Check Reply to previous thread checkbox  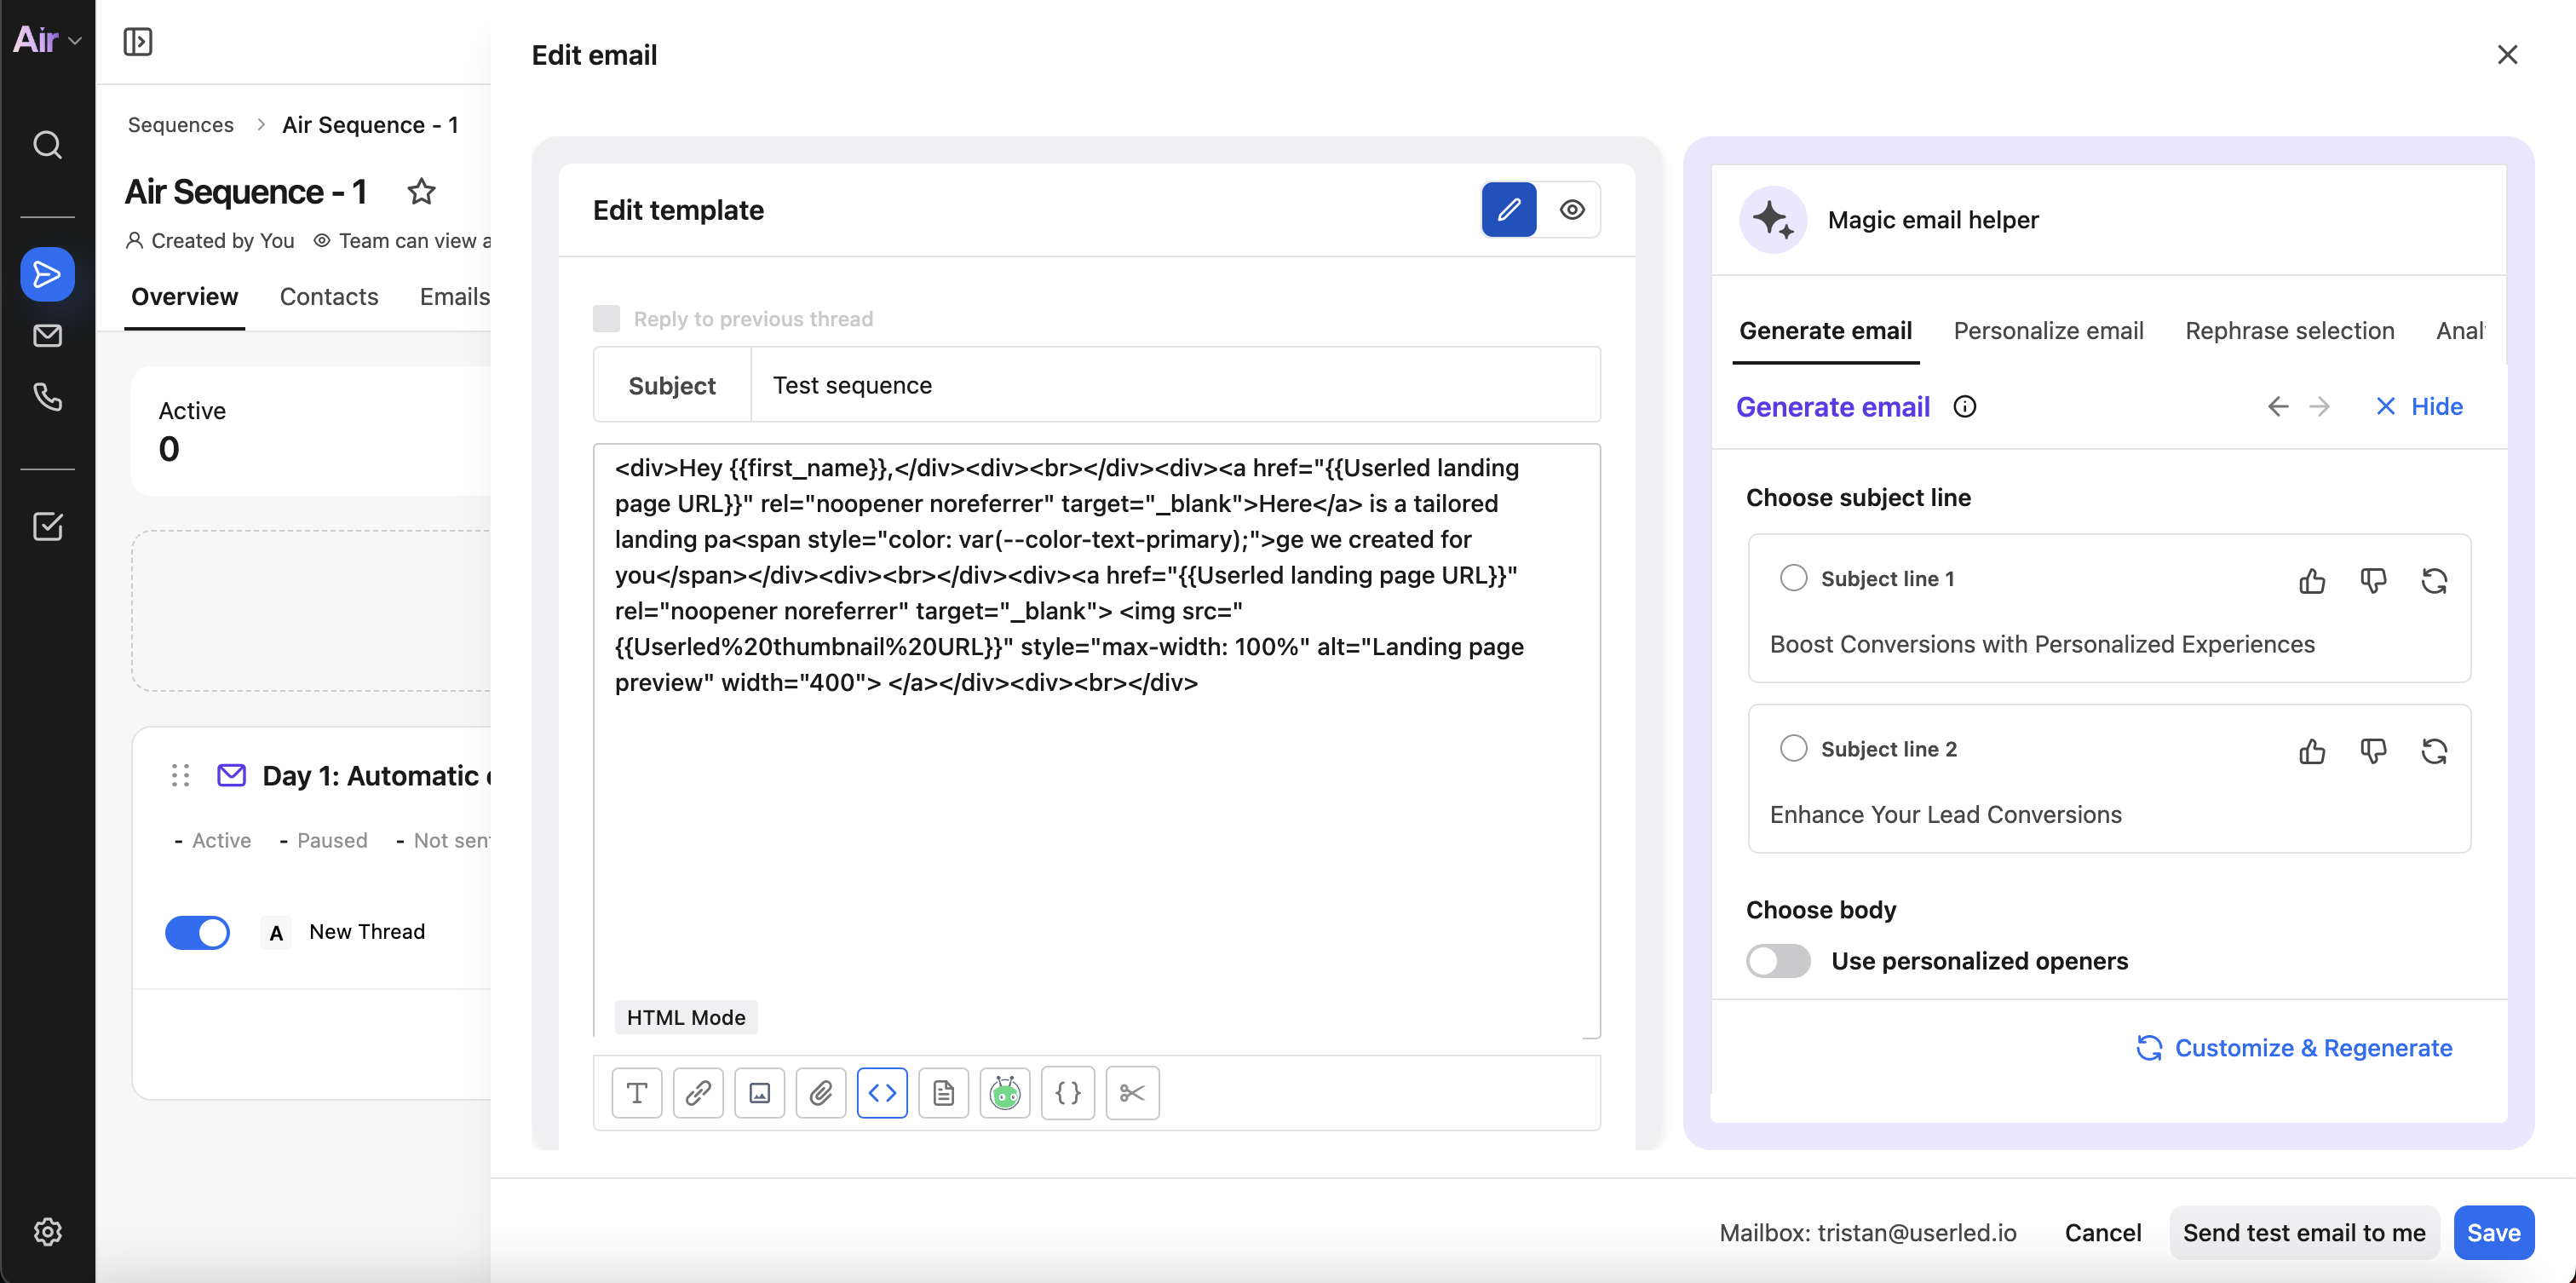[606, 319]
